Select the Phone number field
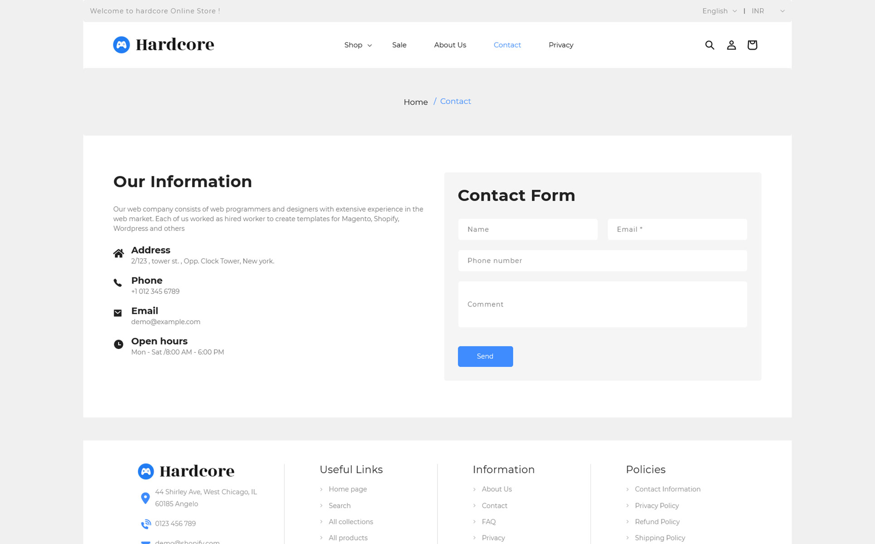The image size is (875, 544). (602, 261)
